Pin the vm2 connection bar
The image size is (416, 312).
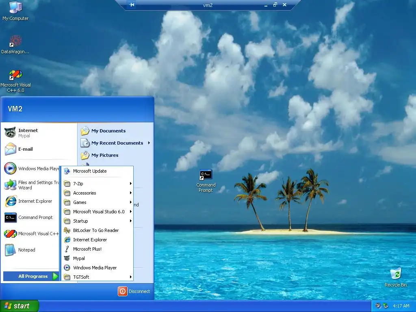(132, 4)
